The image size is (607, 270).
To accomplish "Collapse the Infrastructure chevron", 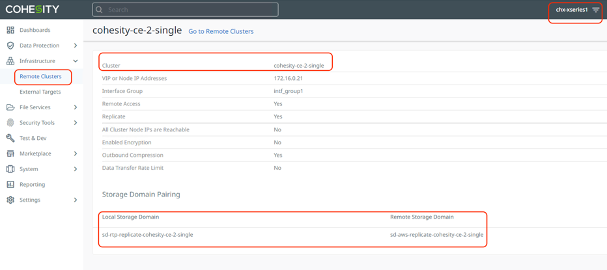I will point(76,61).
